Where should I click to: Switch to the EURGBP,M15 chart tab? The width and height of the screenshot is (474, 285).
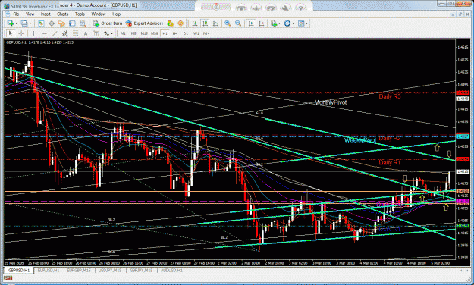[x=79, y=270]
